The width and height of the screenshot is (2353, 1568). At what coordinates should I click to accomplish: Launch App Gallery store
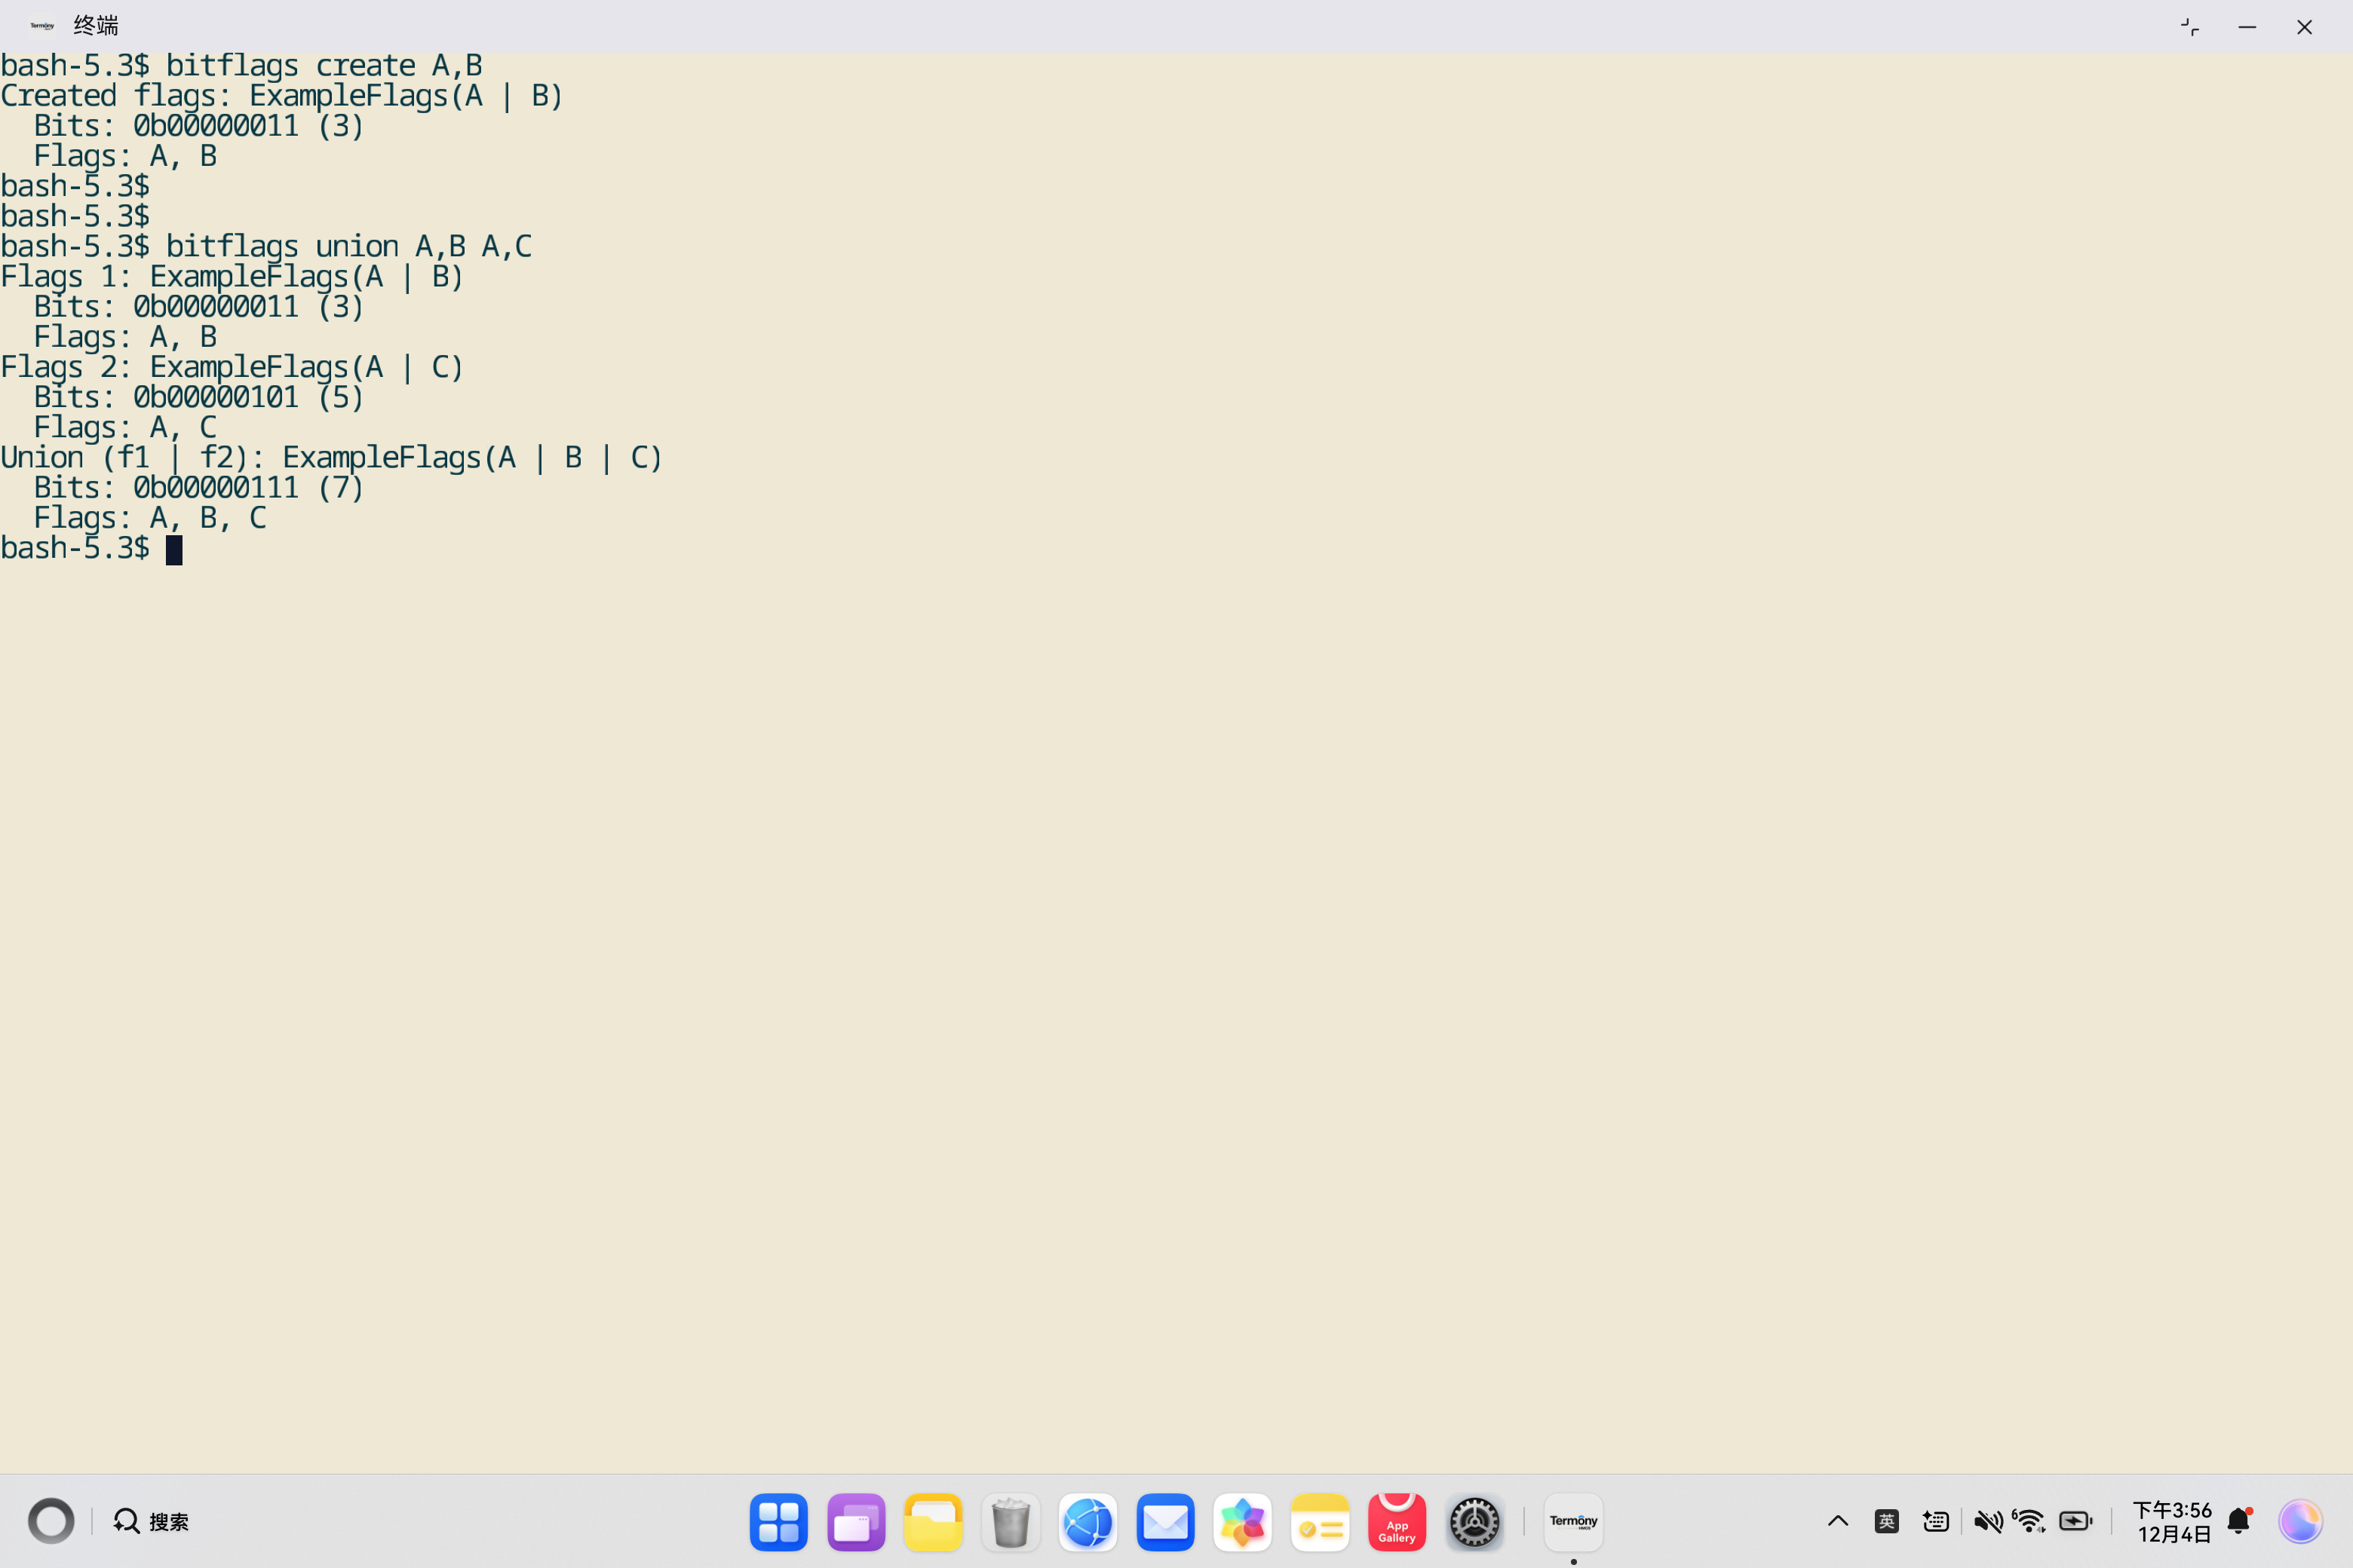click(1397, 1521)
